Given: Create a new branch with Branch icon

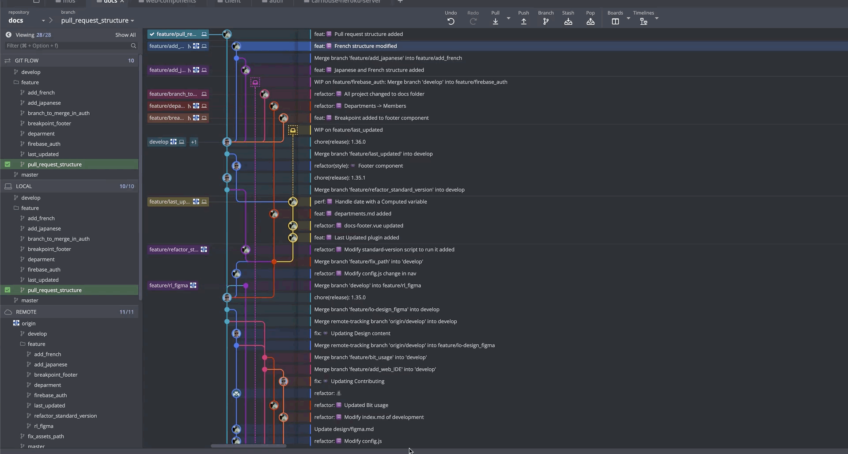Looking at the screenshot, I should point(545,21).
